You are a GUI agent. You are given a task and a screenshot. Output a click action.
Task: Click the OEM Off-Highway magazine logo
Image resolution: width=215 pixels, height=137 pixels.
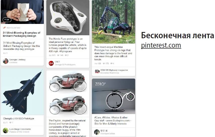coord(97,72)
